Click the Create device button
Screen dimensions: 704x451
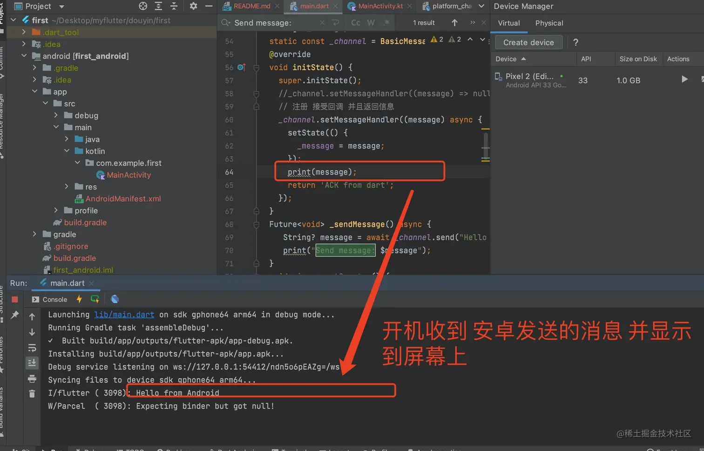click(x=528, y=42)
